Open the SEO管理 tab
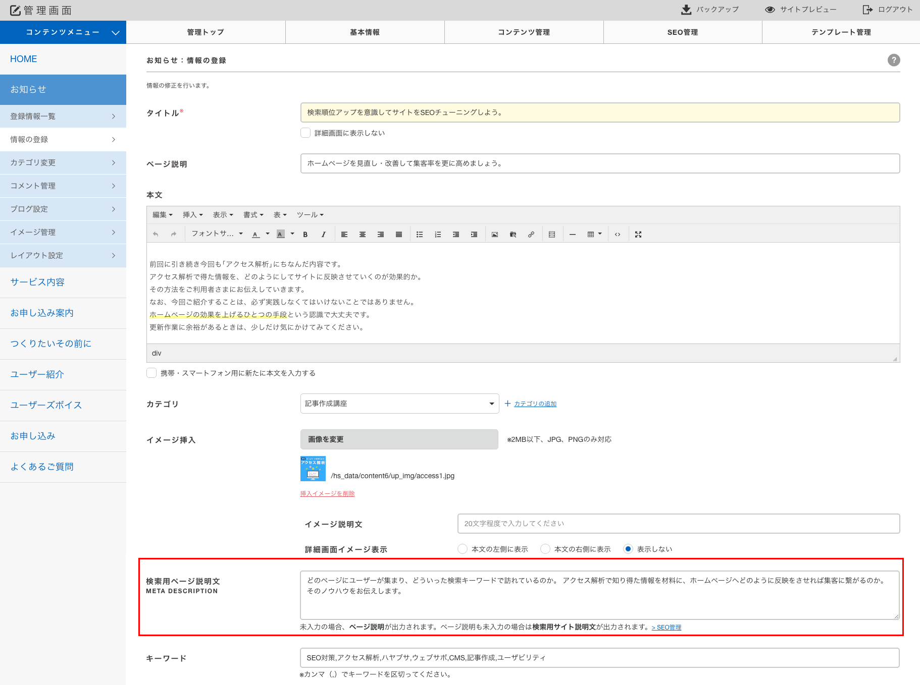Image resolution: width=920 pixels, height=685 pixels. click(683, 32)
